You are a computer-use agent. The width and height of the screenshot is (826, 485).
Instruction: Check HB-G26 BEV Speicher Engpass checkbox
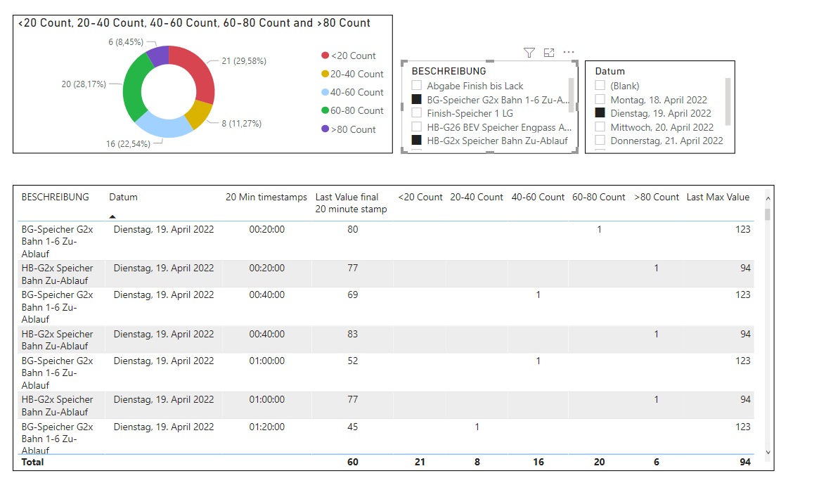[417, 127]
